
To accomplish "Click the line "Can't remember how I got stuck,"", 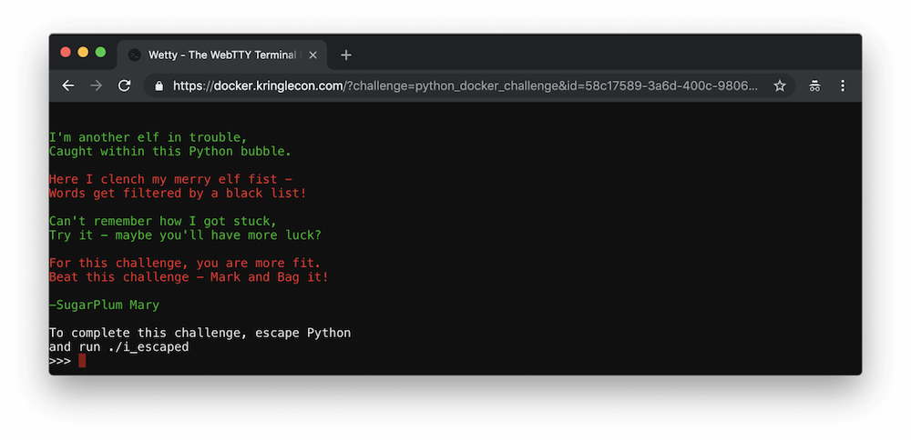I will [x=163, y=221].
